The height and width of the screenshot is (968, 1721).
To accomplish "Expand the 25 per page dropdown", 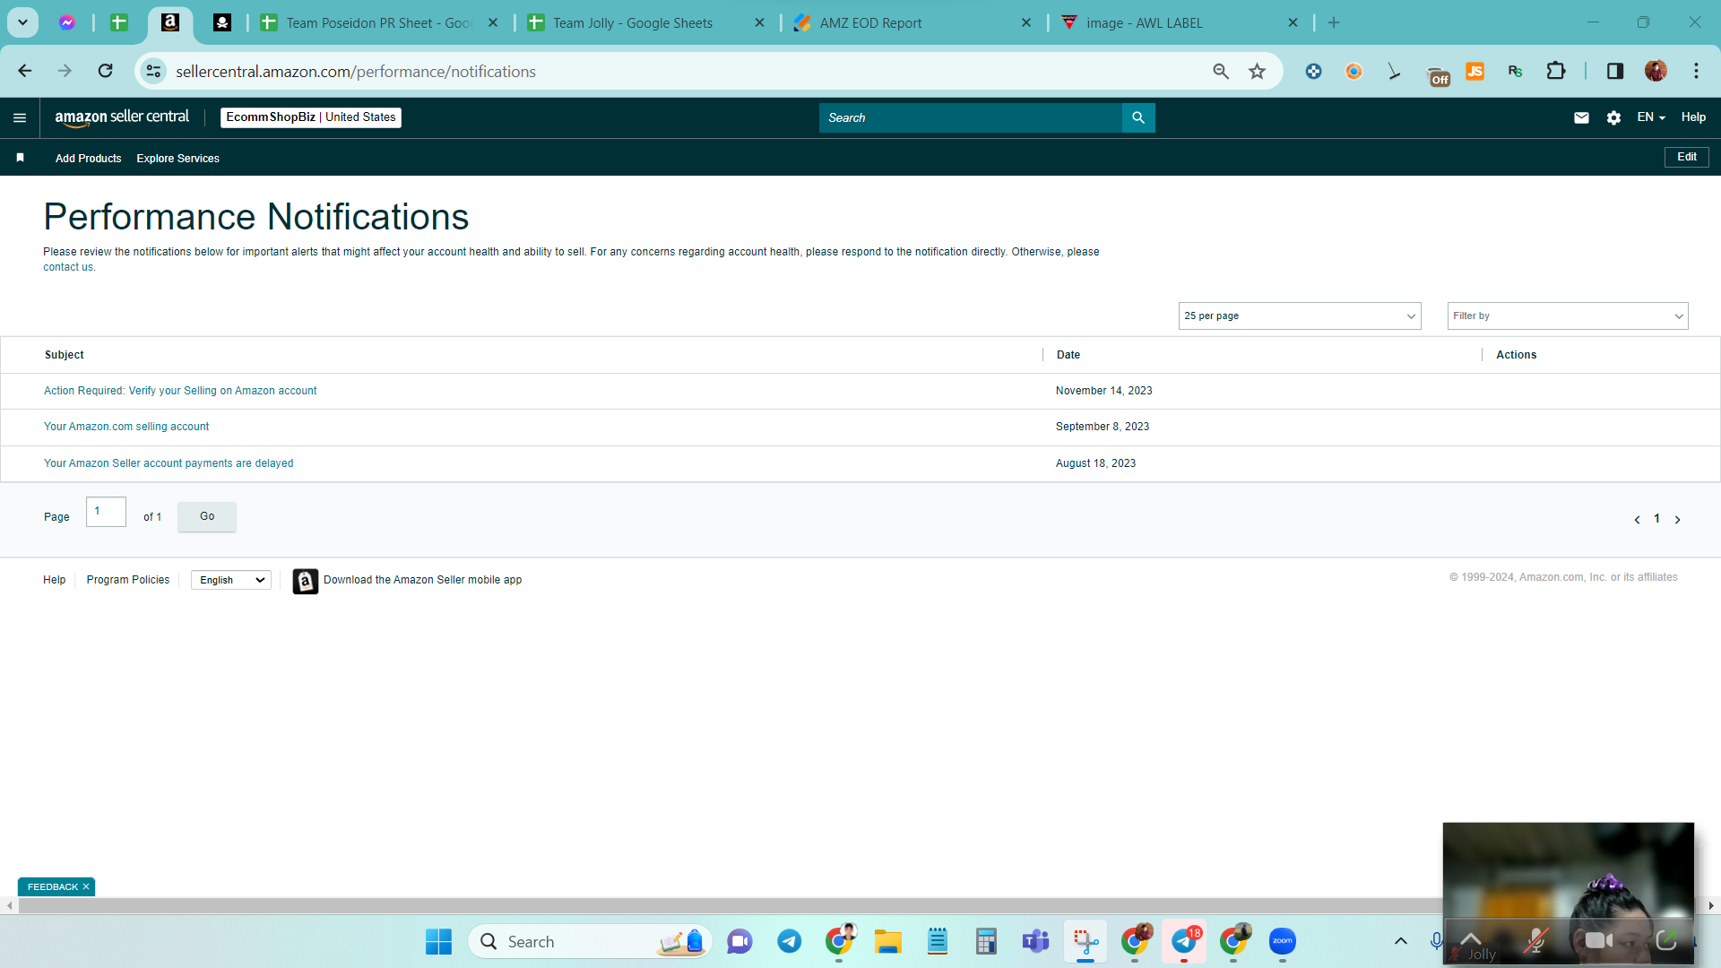I will 1300,315.
